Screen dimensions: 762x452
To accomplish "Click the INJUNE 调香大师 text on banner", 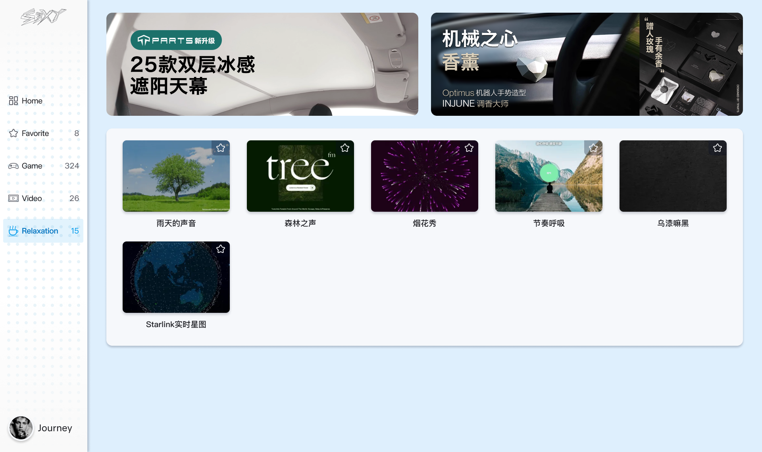I will (x=475, y=103).
